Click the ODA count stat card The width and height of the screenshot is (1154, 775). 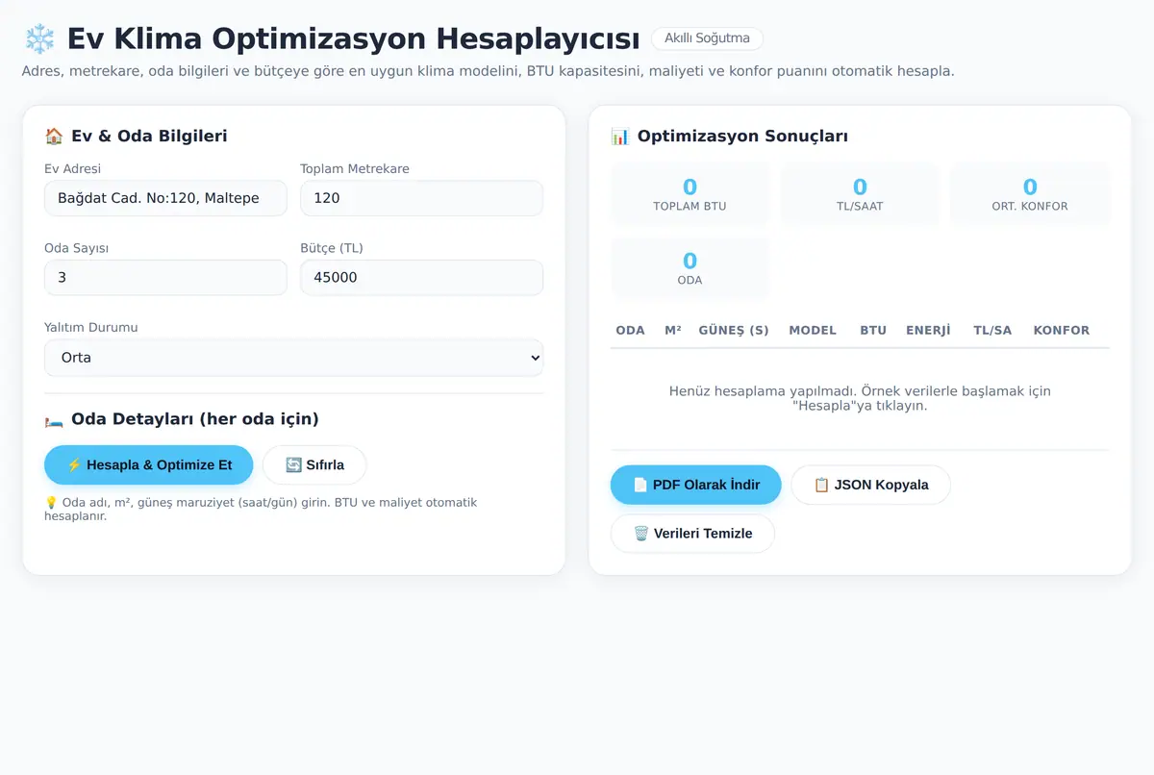690,268
